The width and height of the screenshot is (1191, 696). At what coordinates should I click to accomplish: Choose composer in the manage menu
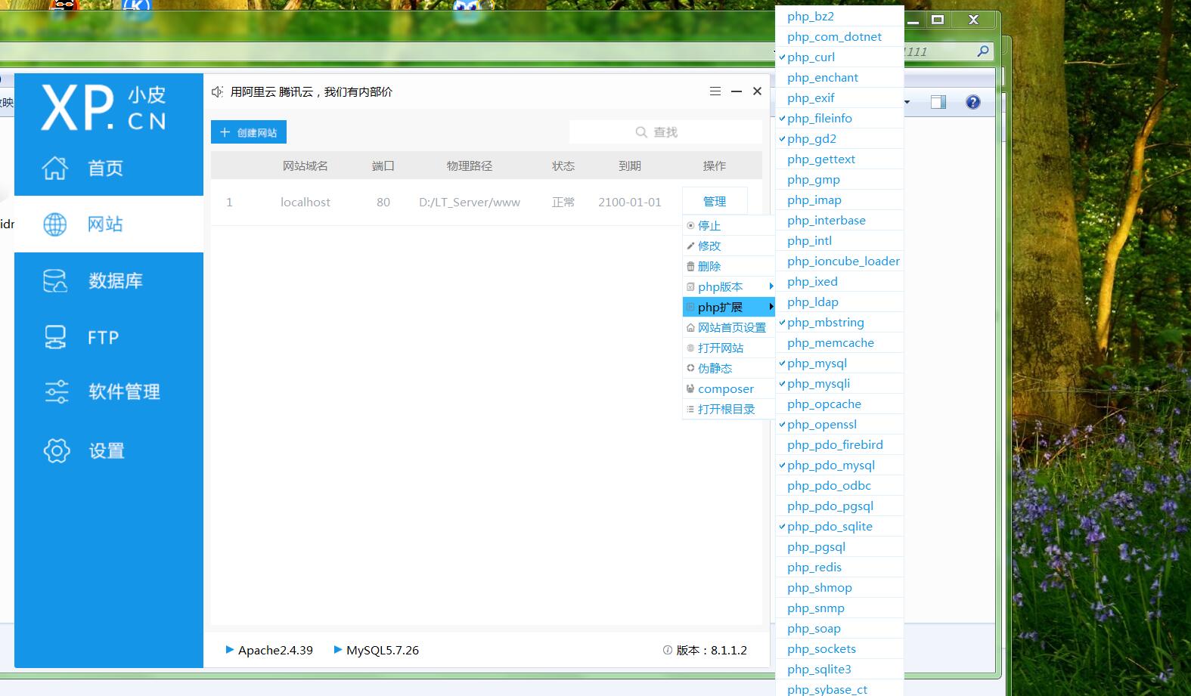pyautogui.click(x=725, y=389)
